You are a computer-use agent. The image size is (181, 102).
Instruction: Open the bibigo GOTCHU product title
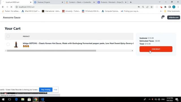coord(78,43)
